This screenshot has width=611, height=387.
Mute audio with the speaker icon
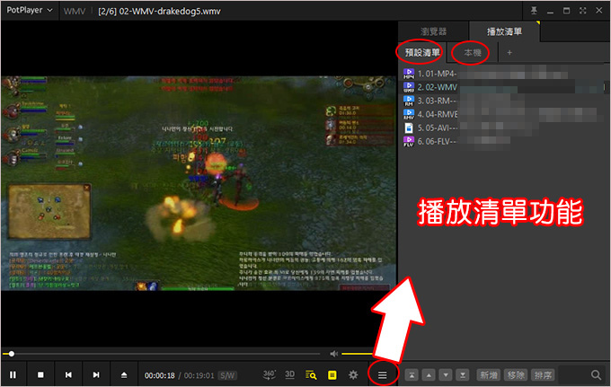[x=334, y=354]
